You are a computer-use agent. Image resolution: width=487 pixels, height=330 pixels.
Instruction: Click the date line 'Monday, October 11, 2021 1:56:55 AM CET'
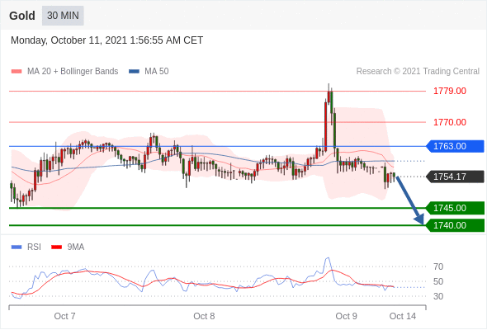pyautogui.click(x=106, y=40)
